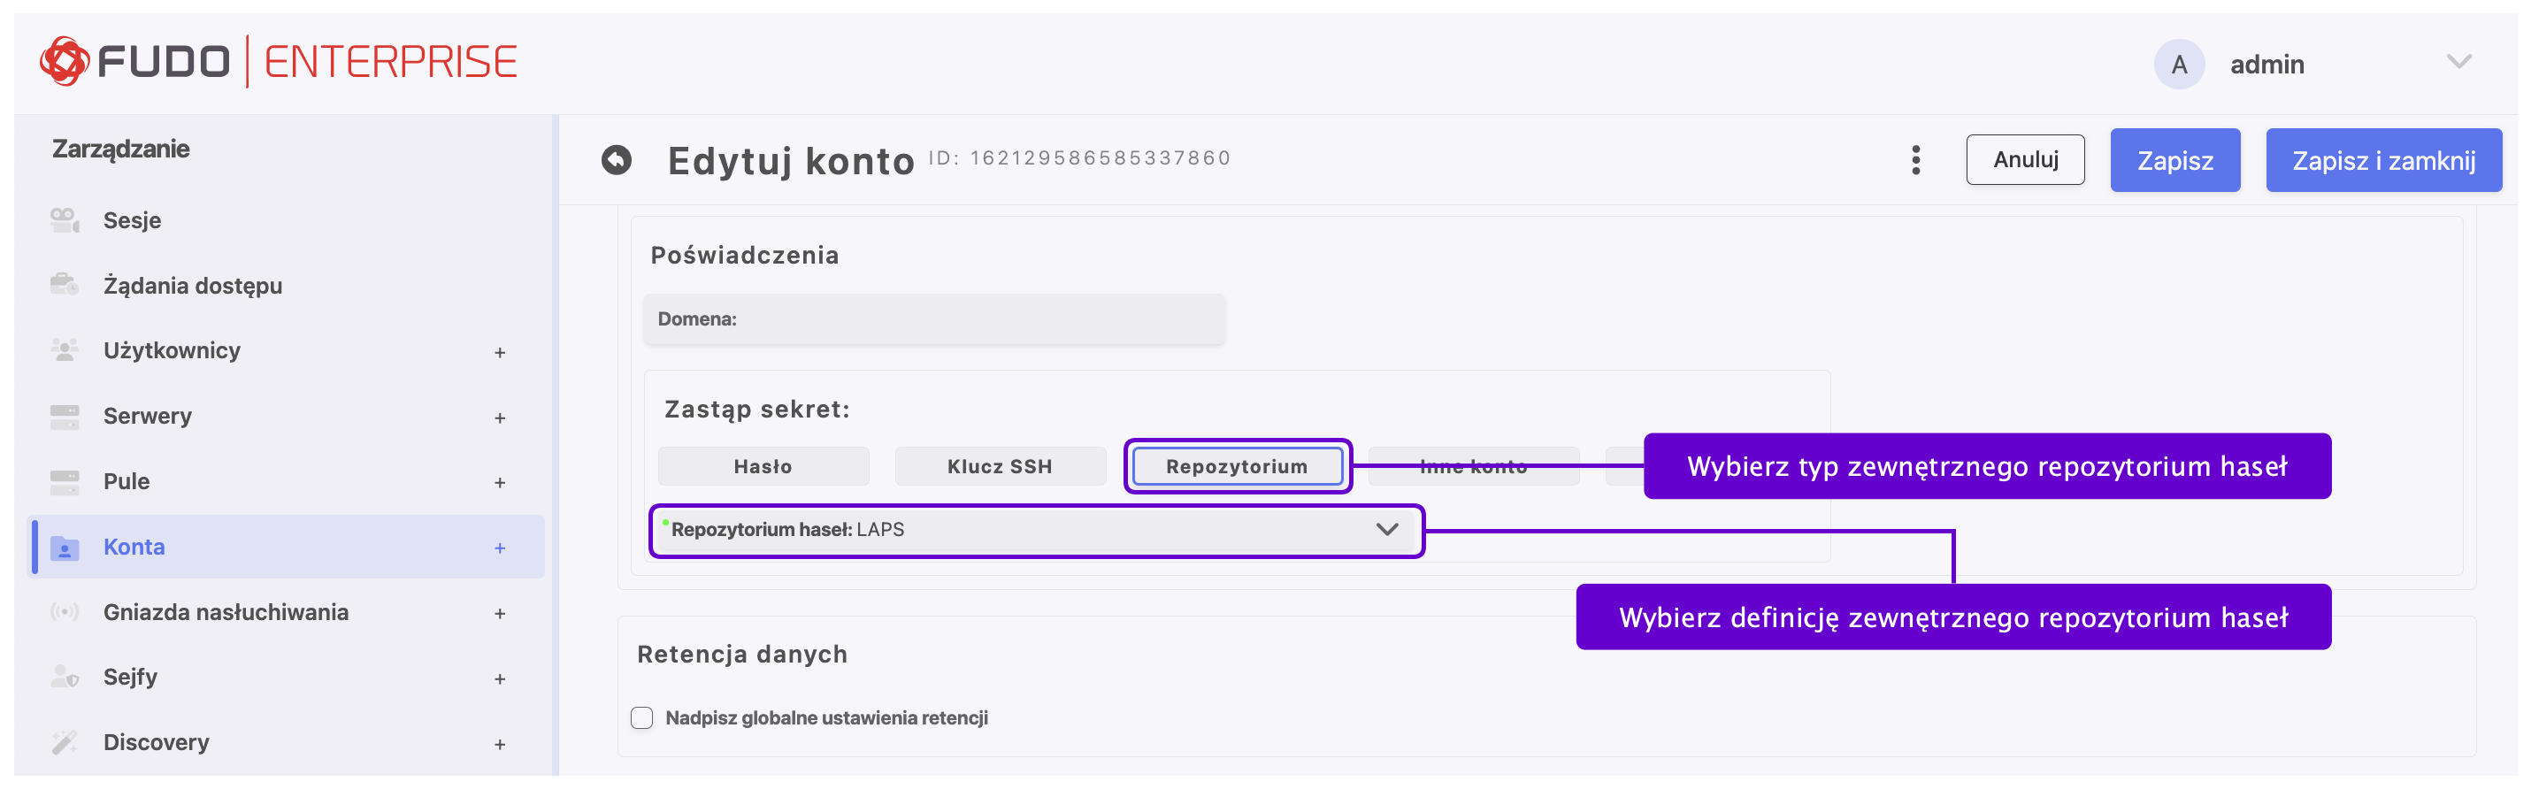Select Hasło as the secret type
The height and width of the screenshot is (797, 2531).
pyautogui.click(x=763, y=467)
